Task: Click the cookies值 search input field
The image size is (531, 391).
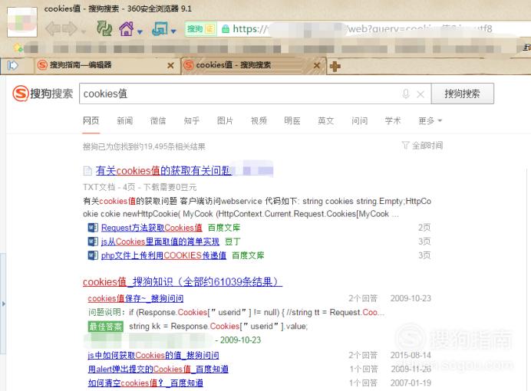Action: 238,94
